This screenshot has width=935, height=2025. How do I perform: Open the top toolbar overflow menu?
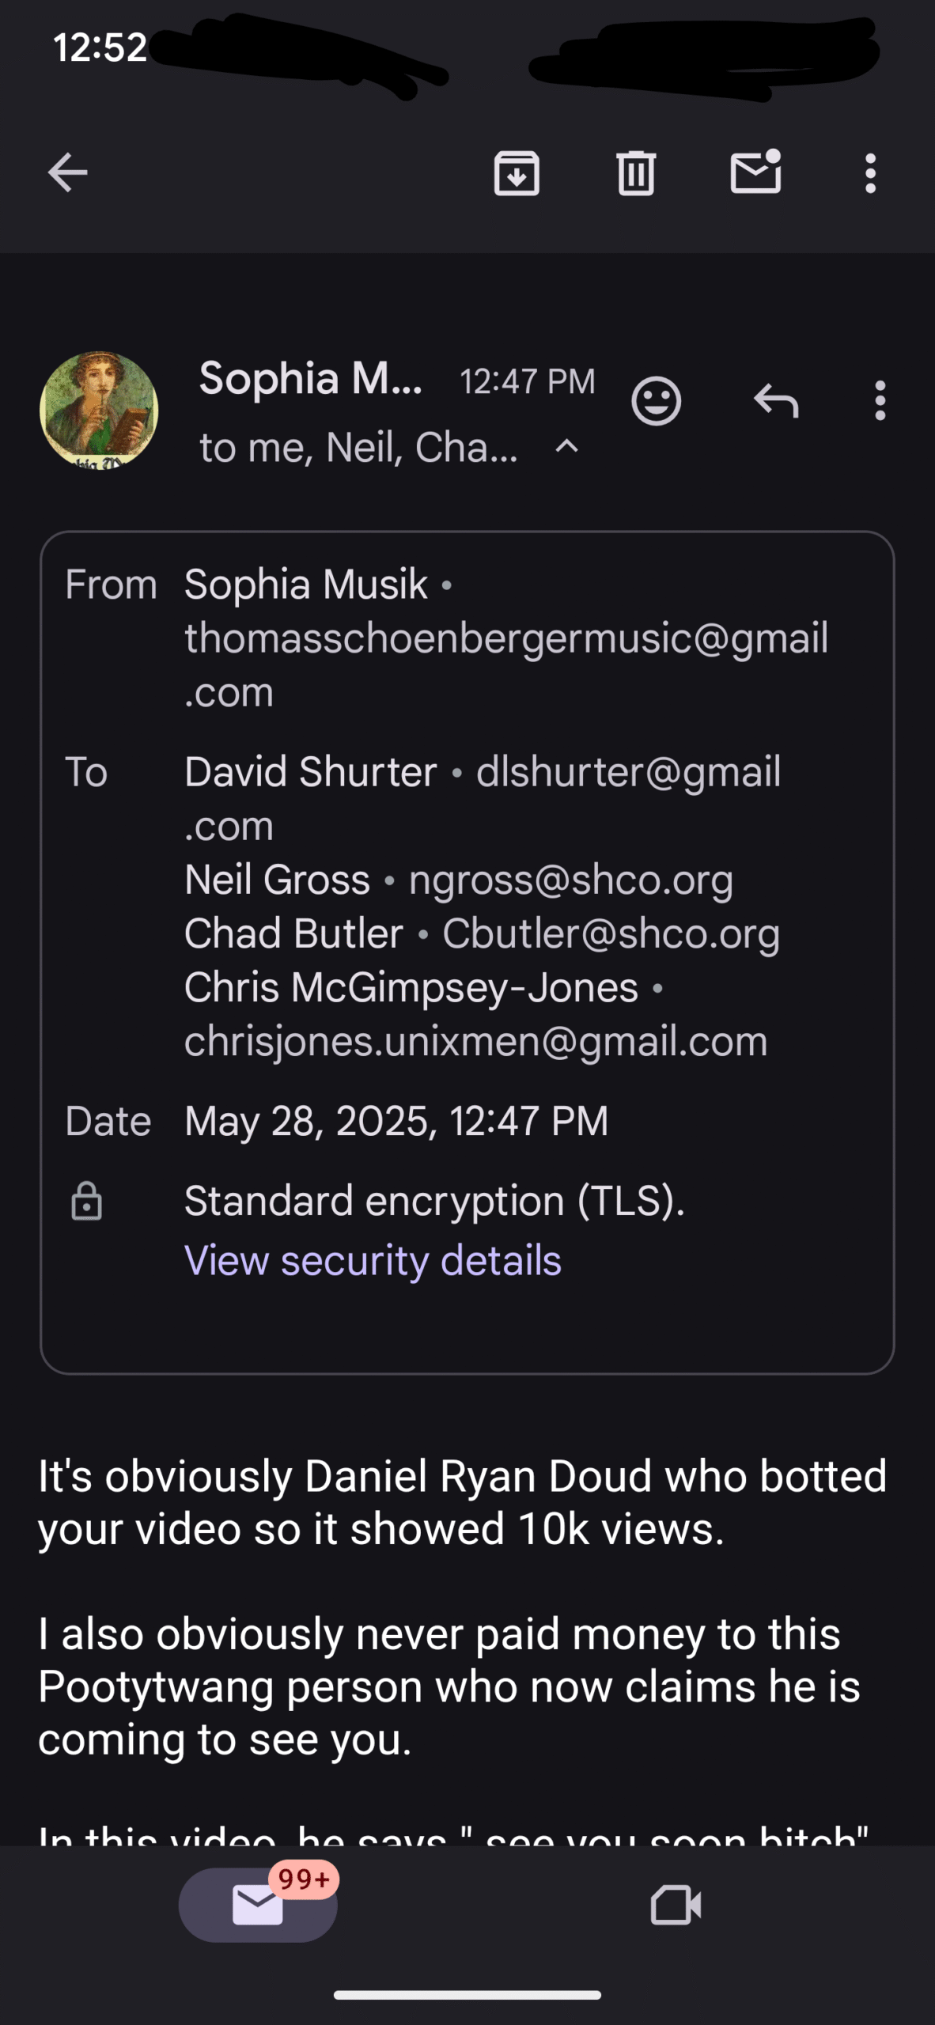(x=871, y=173)
